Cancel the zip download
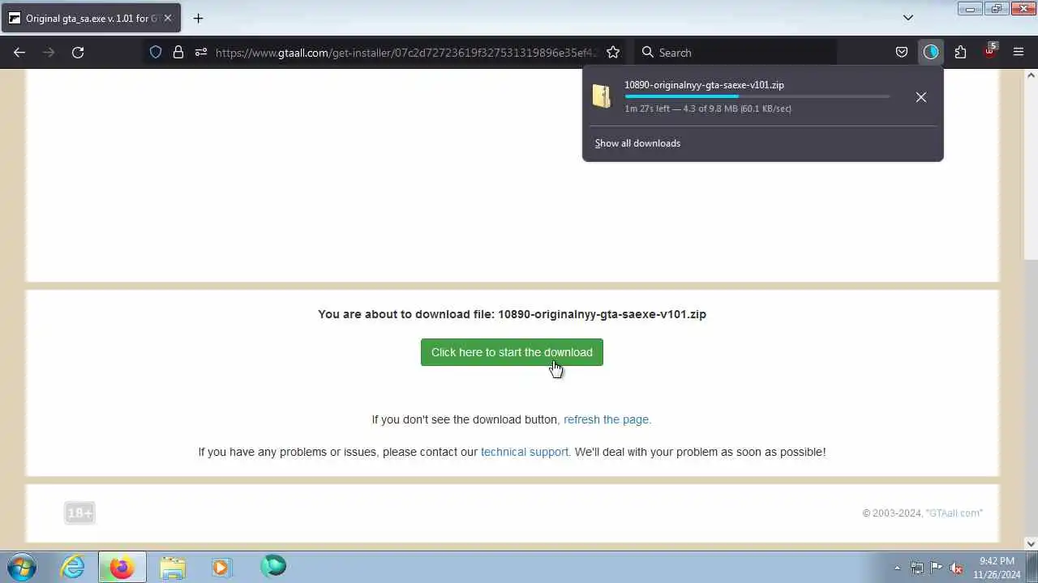 pos(921,97)
